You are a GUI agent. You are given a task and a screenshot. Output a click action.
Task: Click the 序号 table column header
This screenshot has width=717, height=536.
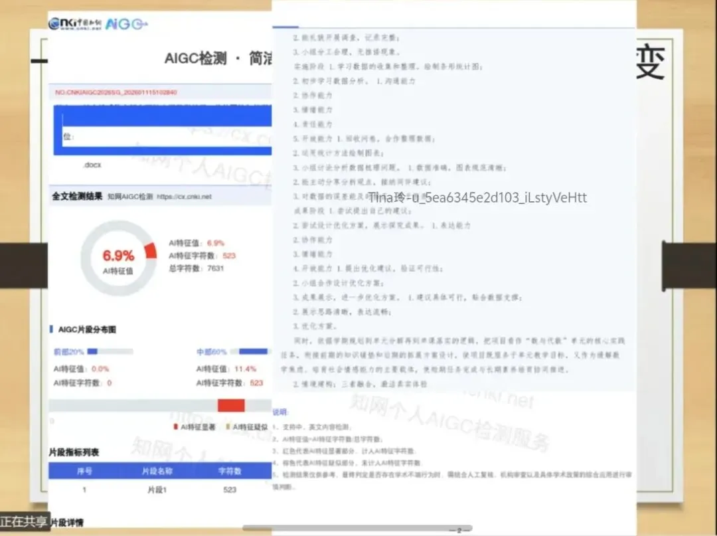tap(84, 471)
